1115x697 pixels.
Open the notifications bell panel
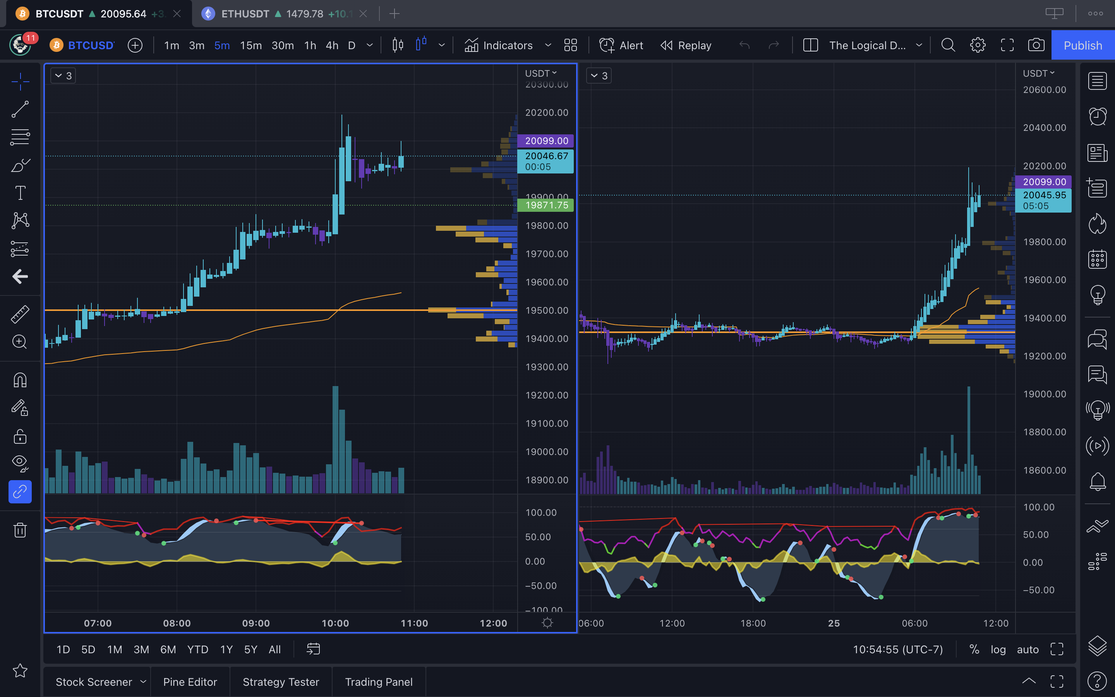coord(1098,482)
